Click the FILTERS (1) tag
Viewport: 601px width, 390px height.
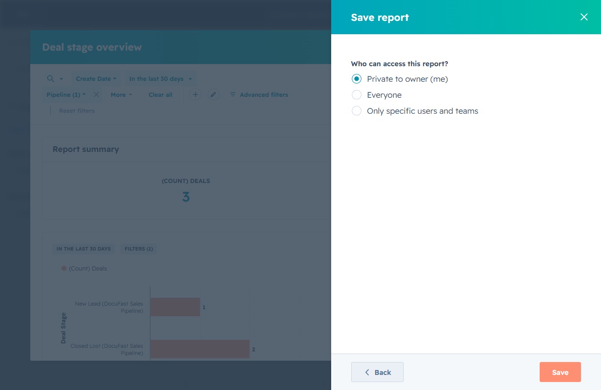pyautogui.click(x=139, y=249)
